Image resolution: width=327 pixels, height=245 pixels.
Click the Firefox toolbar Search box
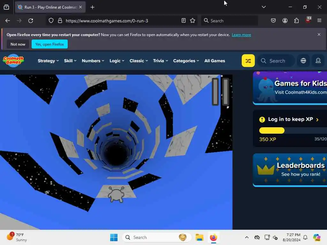click(229, 21)
